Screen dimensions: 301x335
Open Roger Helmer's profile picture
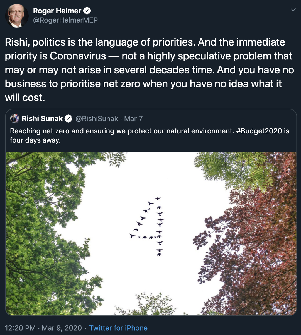click(17, 16)
